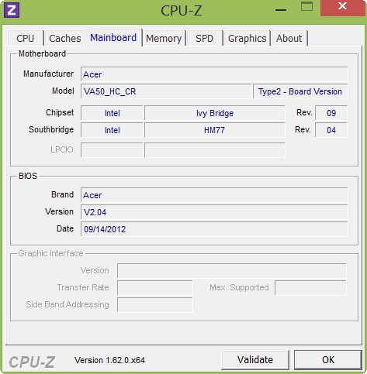Click the BIOS Brand field showing Acer
Viewport: 367px width, 374px height.
click(x=214, y=195)
